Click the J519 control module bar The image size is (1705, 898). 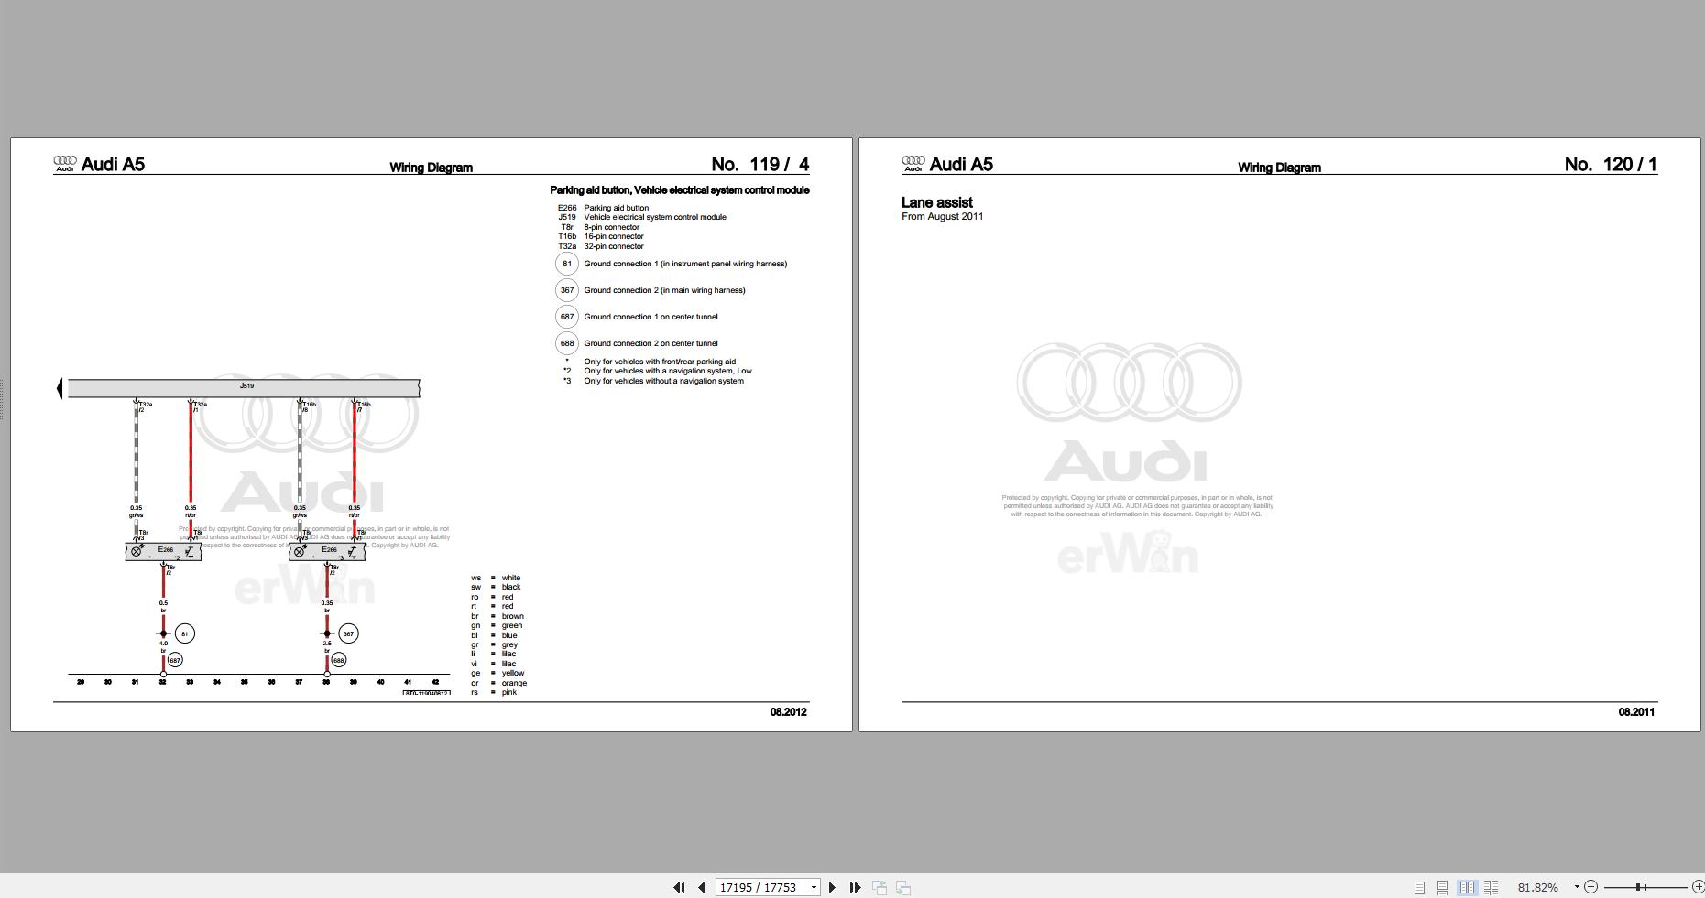244,388
